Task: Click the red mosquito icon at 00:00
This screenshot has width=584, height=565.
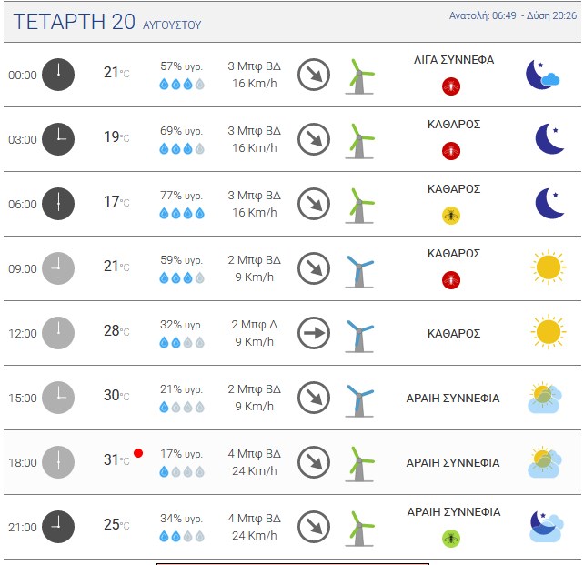Action: [450, 86]
